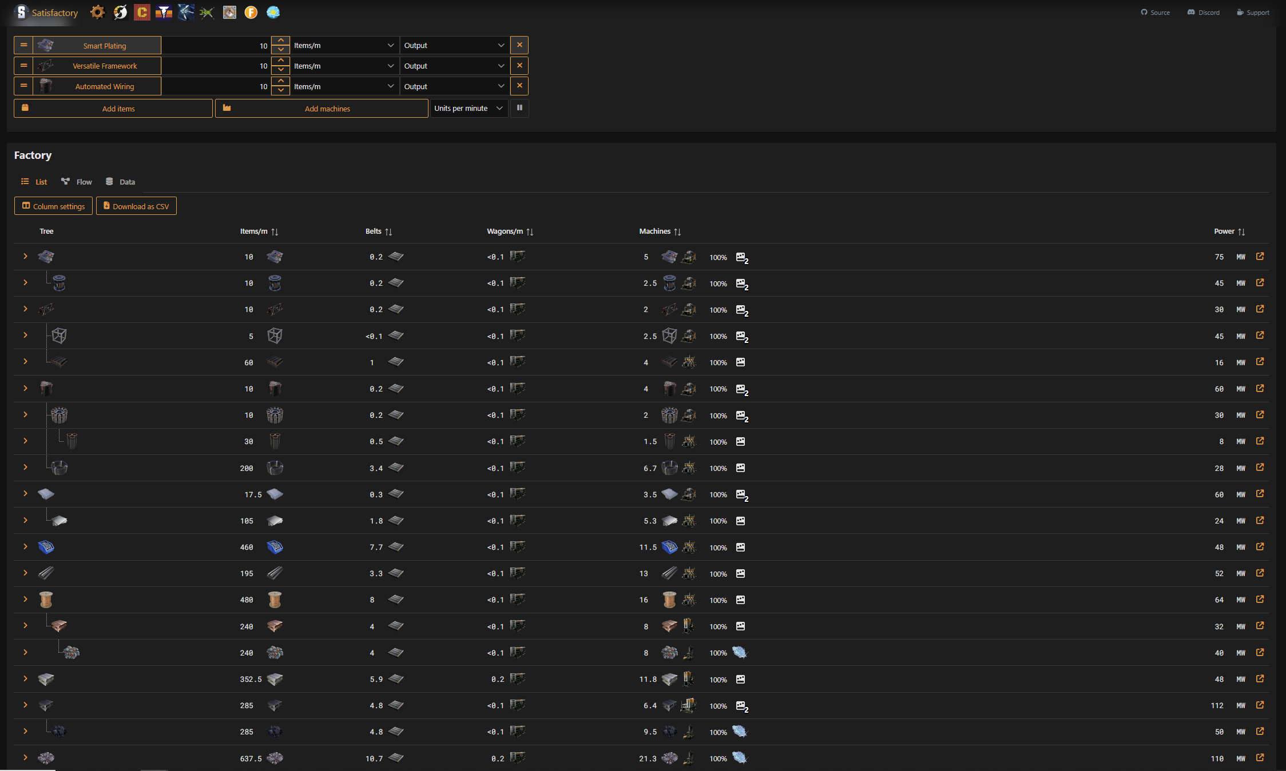Open Items/m unit dropdown for Smart Plating
This screenshot has height=771, width=1286.
click(x=344, y=45)
